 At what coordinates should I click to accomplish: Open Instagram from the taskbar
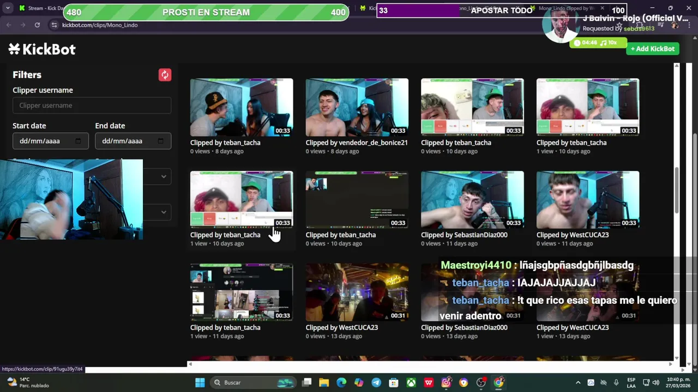446,382
